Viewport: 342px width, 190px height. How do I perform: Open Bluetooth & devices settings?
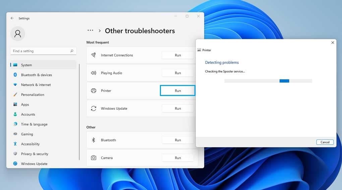(x=43, y=75)
